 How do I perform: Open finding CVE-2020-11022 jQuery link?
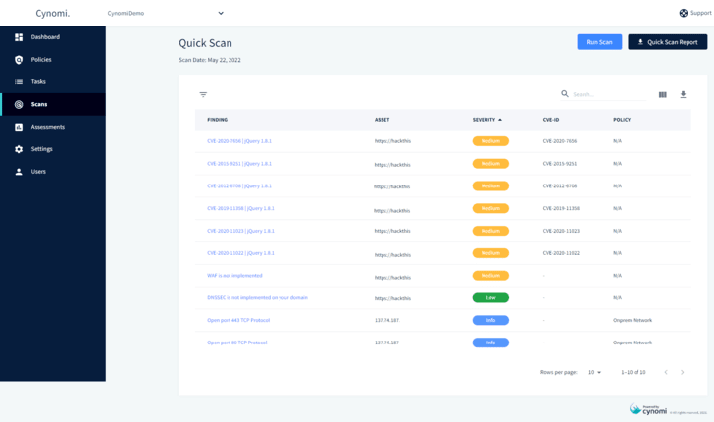[240, 253]
